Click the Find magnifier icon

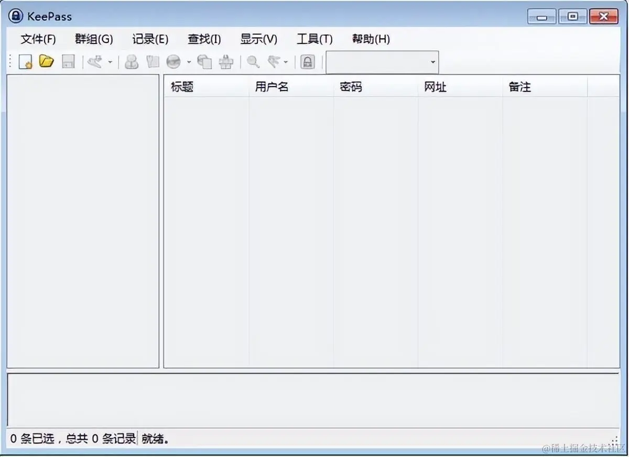[x=253, y=62]
